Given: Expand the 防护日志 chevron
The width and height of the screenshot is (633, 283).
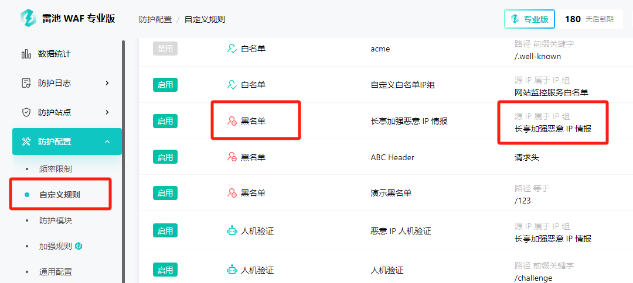Looking at the screenshot, I should point(107,83).
